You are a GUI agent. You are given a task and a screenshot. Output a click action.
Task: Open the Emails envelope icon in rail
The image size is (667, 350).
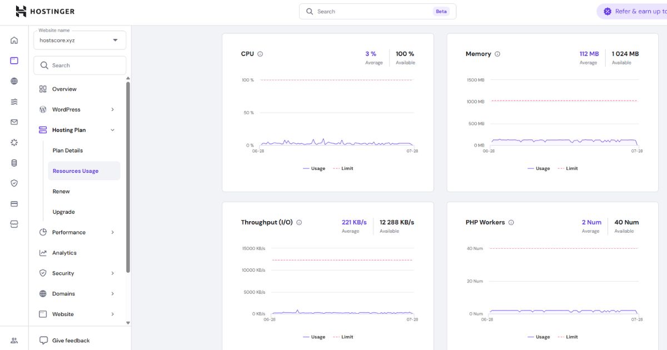(14, 122)
